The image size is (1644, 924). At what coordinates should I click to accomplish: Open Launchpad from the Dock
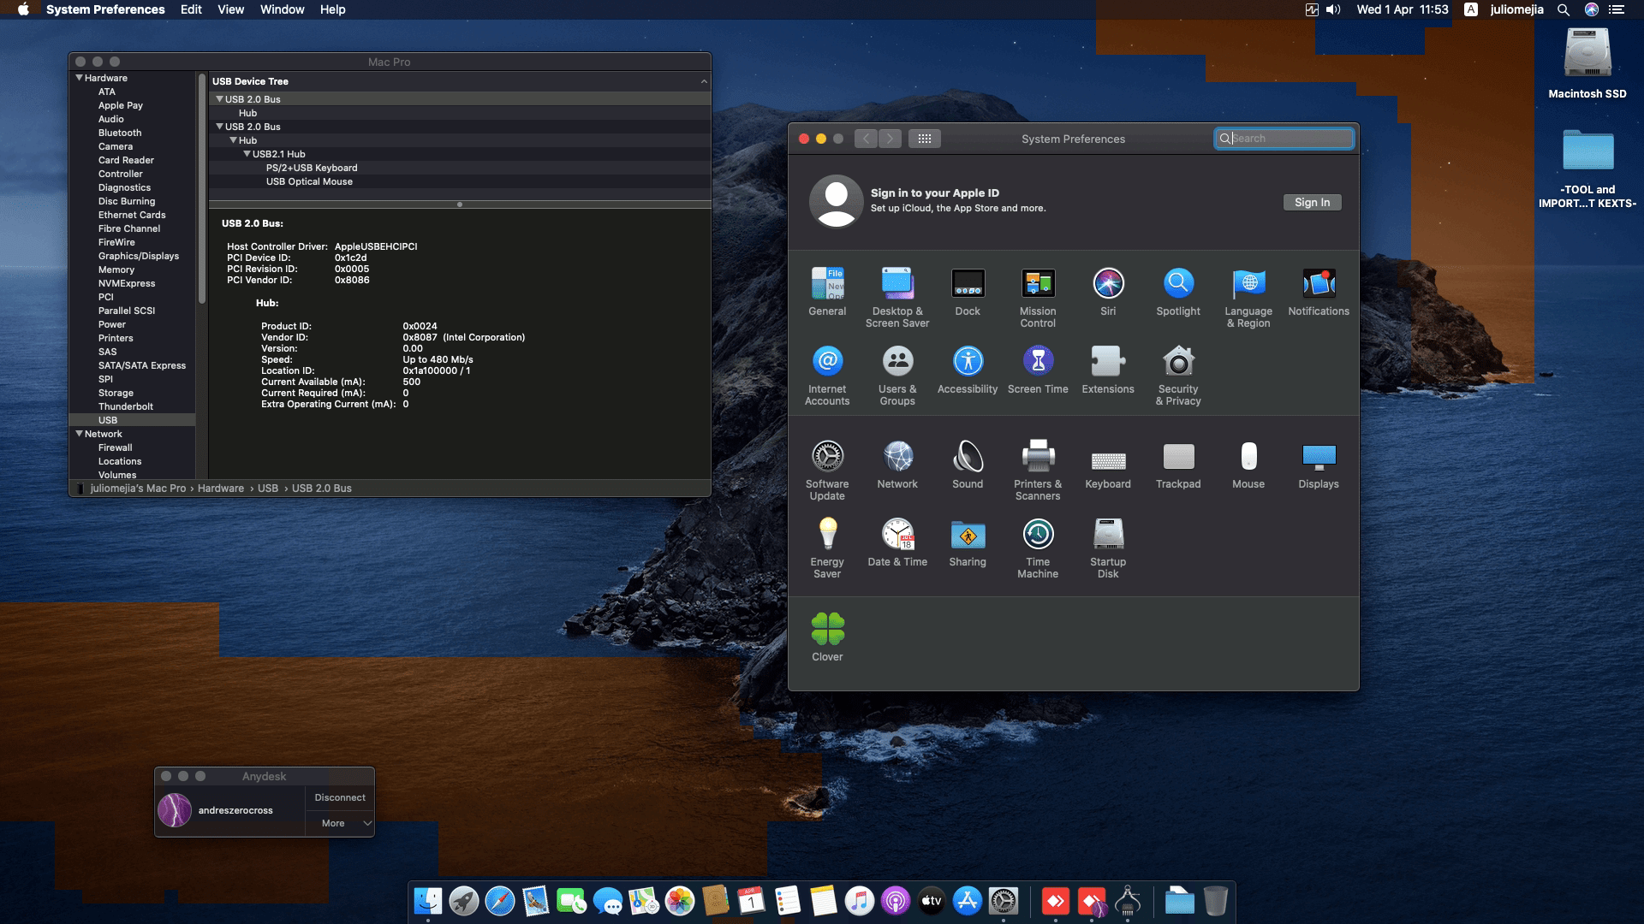(462, 901)
